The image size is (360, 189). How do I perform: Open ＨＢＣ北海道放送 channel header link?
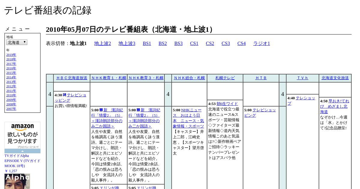tap(72, 78)
